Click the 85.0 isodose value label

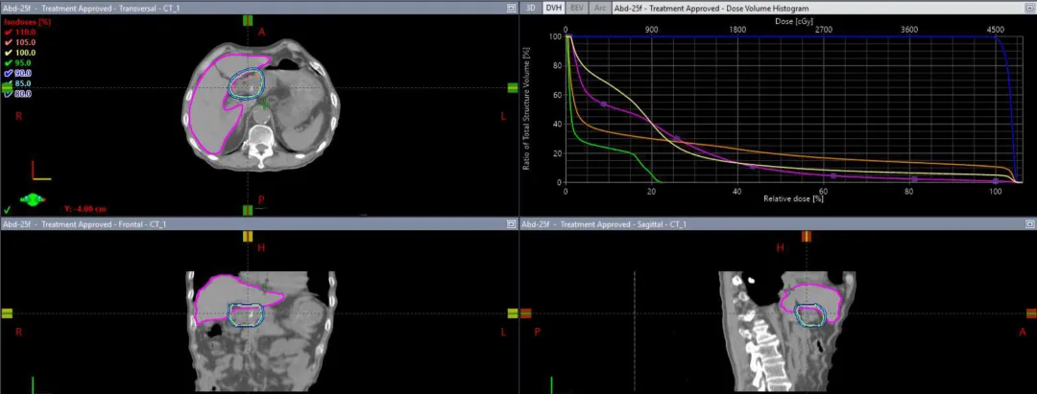[22, 83]
